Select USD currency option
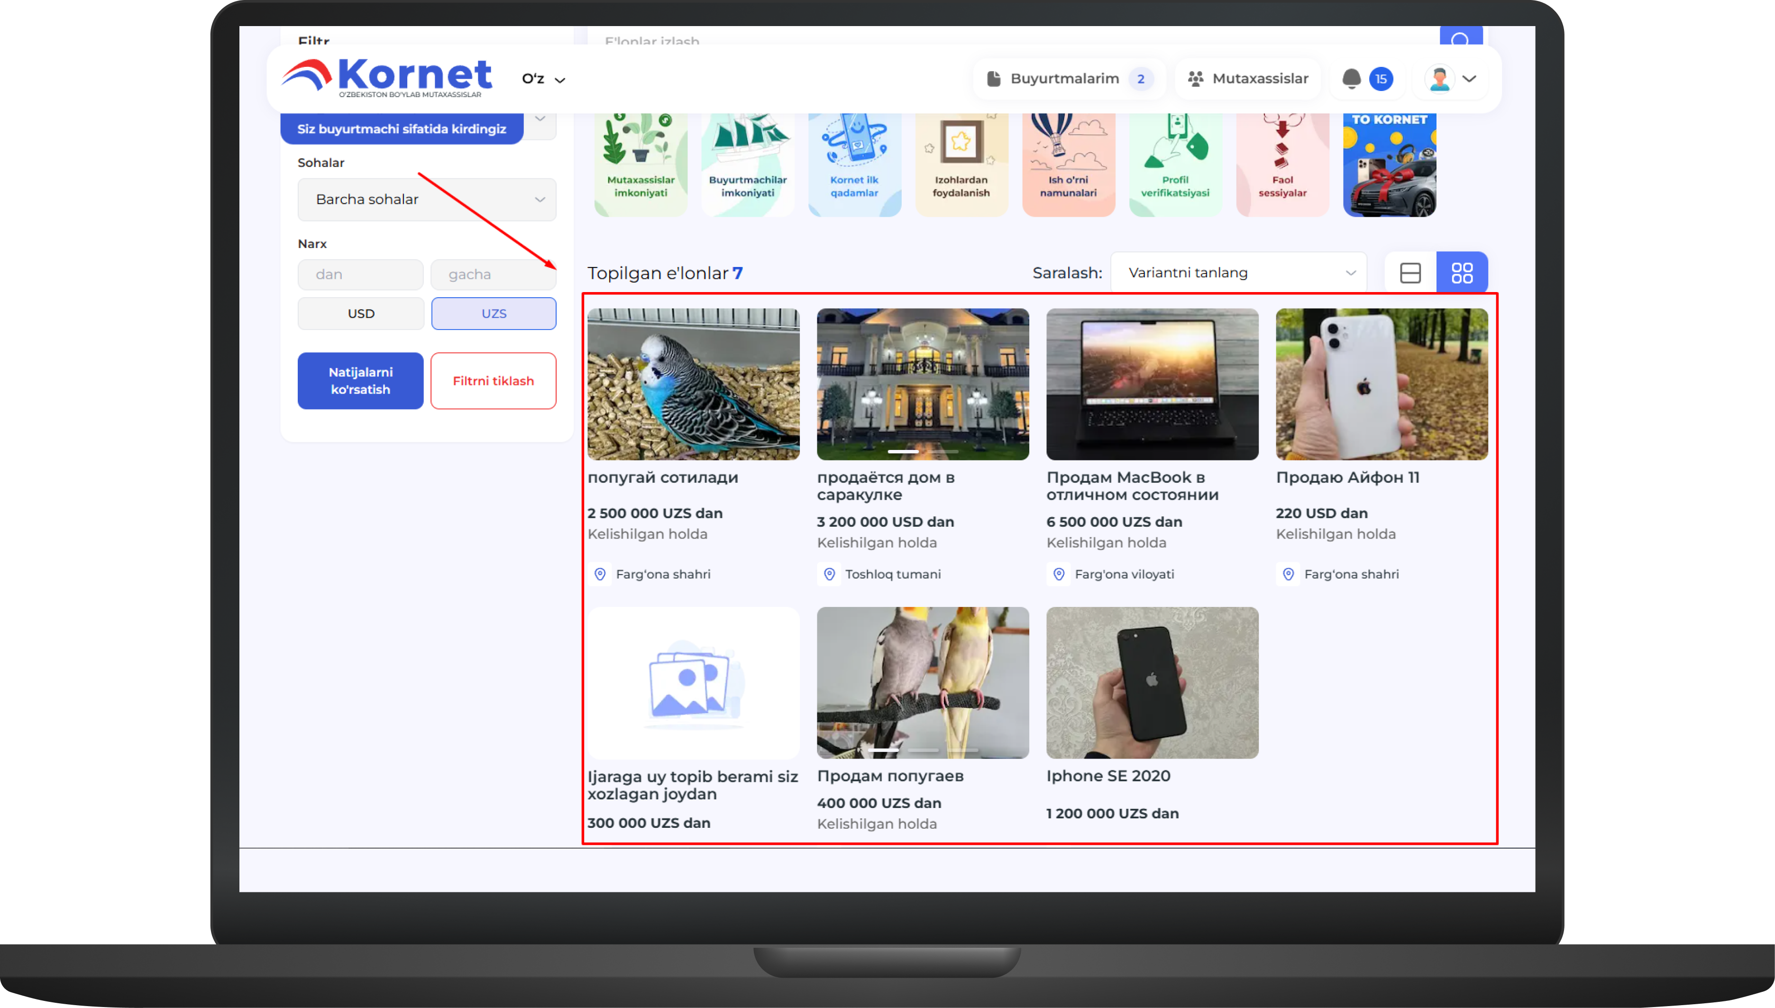The height and width of the screenshot is (1008, 1775). coord(361,313)
